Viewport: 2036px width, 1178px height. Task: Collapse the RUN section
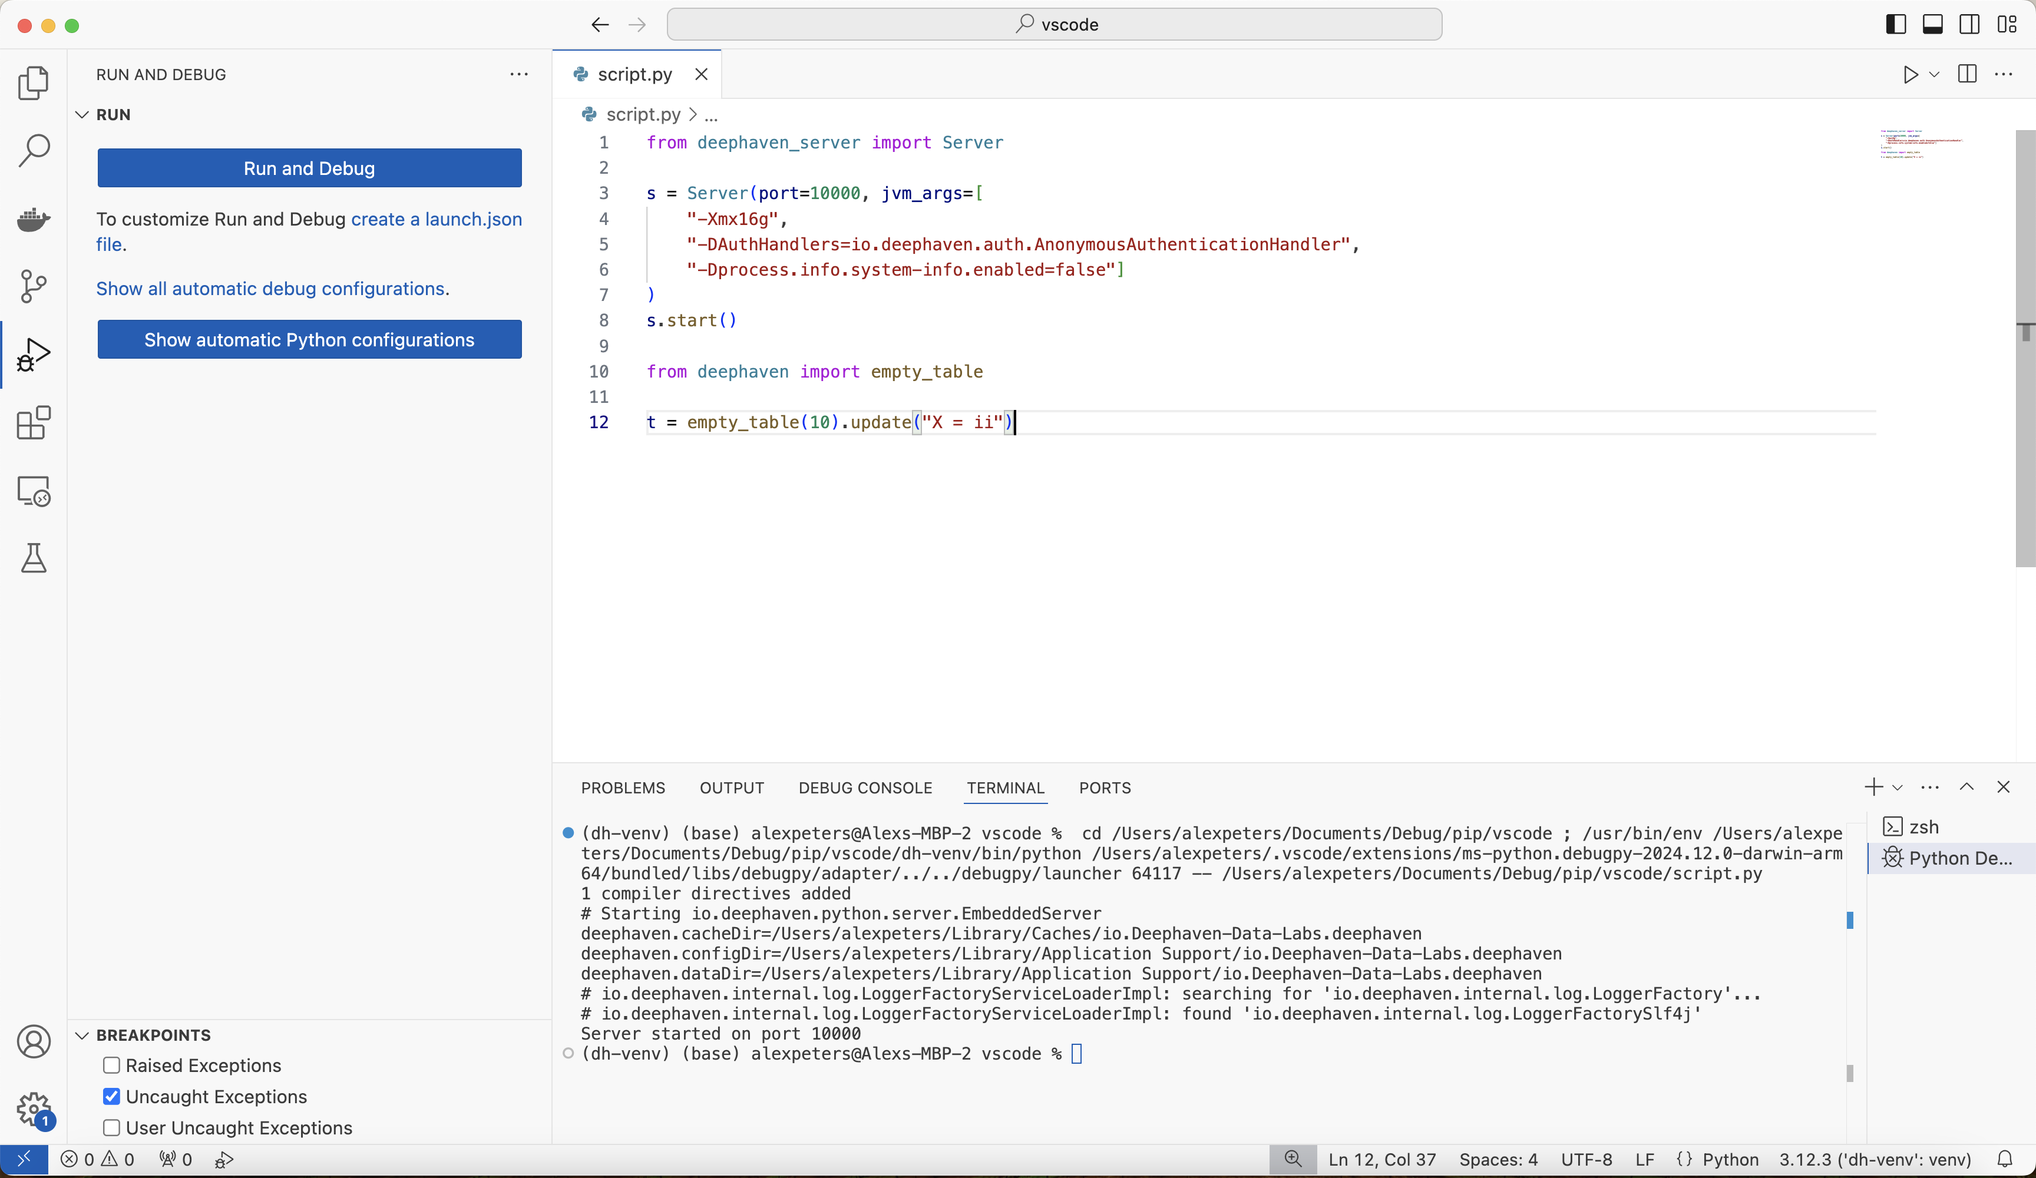click(82, 115)
